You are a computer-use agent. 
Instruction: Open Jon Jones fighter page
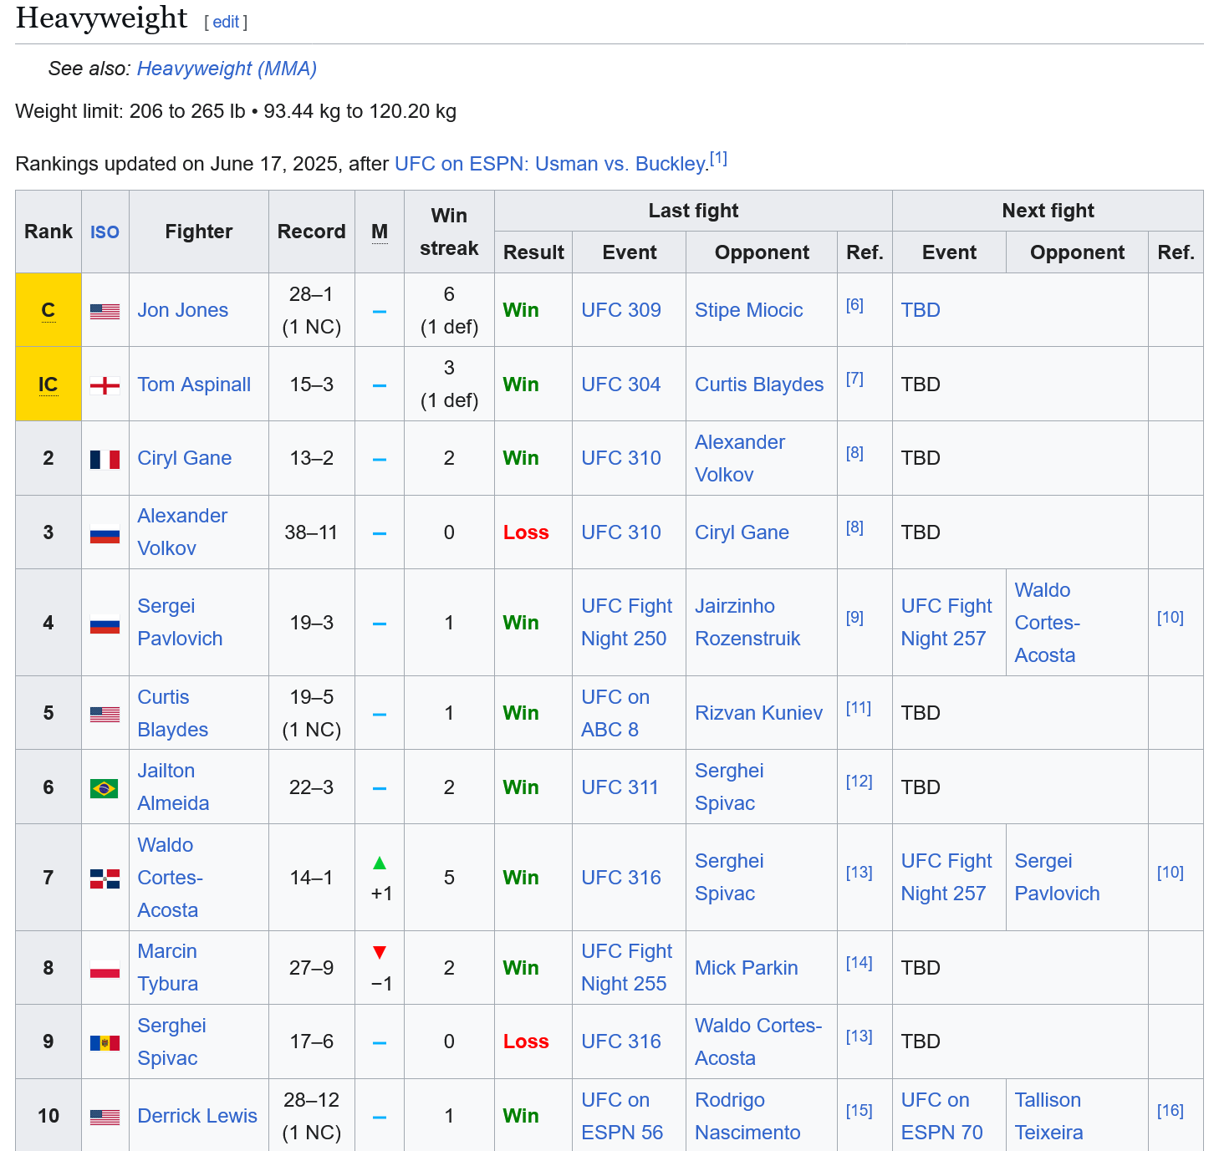tap(182, 310)
